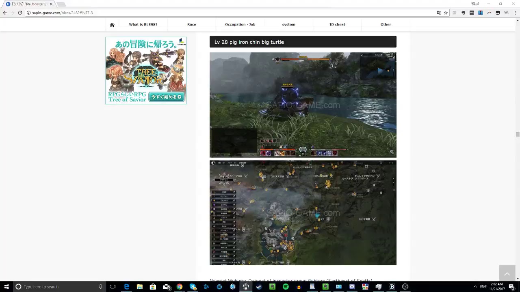The image size is (520, 292).
Task: Open the bold B app in taskbar
Action: [x=392, y=287]
